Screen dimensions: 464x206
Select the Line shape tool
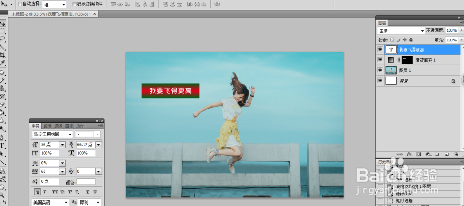click(x=3, y=161)
